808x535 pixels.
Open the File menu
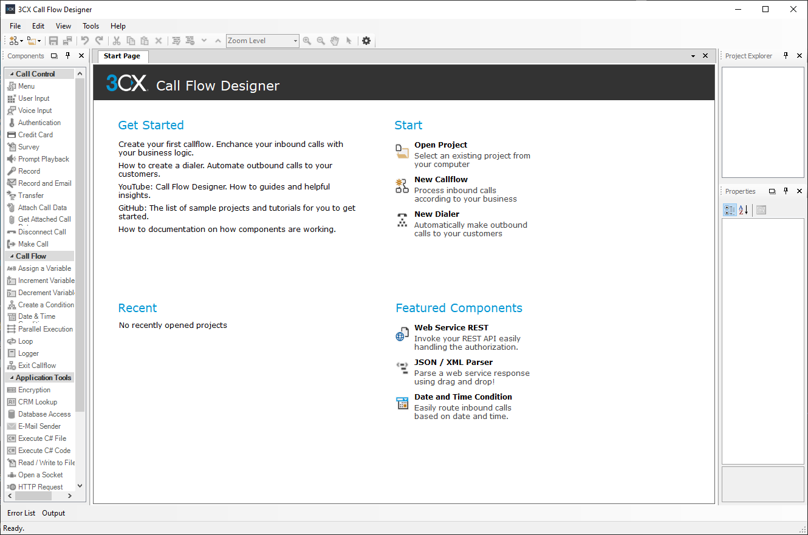coord(15,26)
